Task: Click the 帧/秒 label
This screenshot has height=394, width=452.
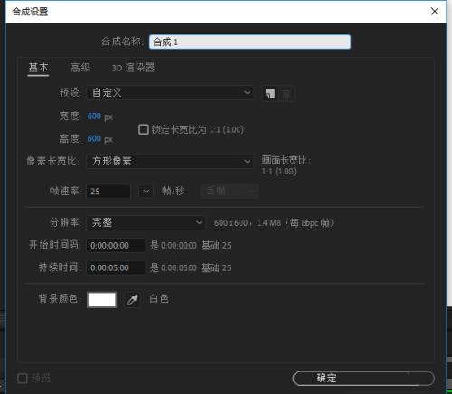Action: [x=174, y=191]
